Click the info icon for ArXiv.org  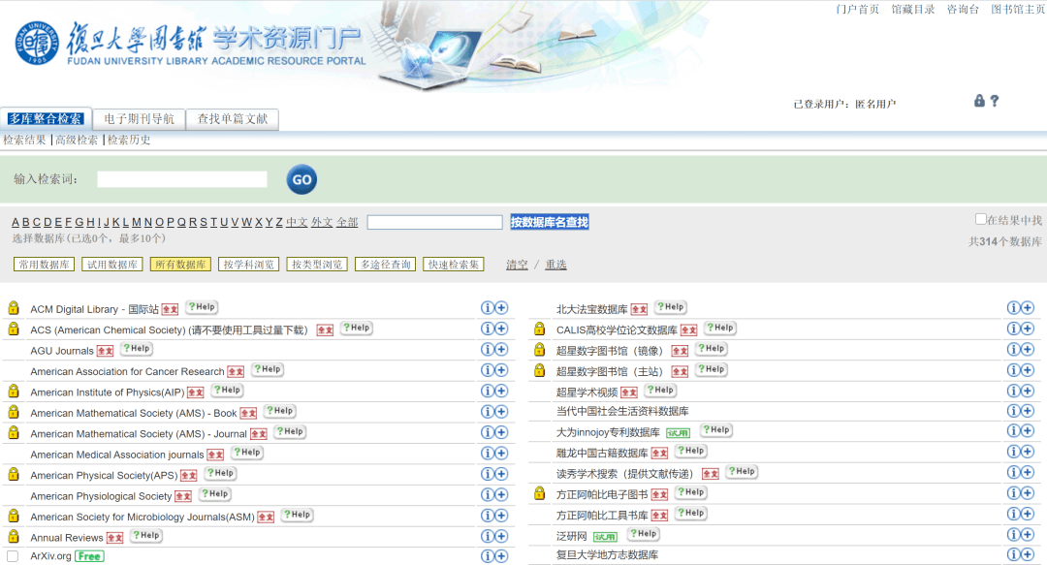488,556
